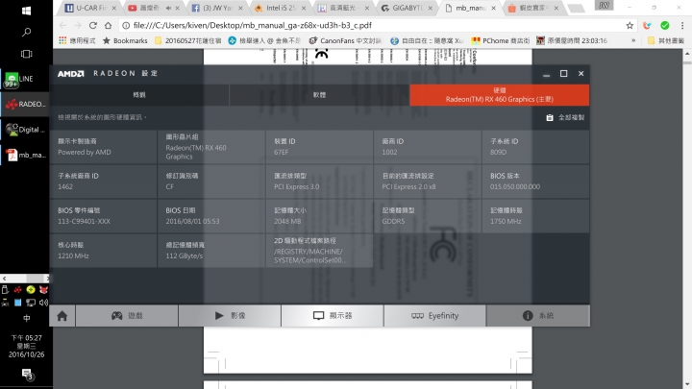
Task: Open the Chrome three-dot menu
Action: click(x=682, y=26)
